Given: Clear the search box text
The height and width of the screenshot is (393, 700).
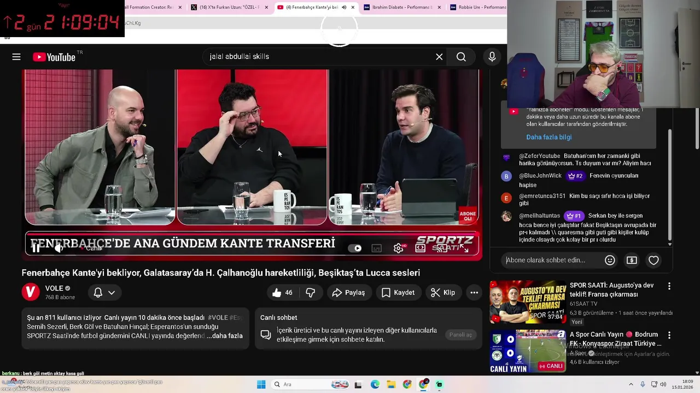Looking at the screenshot, I should (x=439, y=57).
